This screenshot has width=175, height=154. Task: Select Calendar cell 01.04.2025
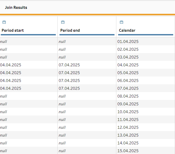point(128,42)
